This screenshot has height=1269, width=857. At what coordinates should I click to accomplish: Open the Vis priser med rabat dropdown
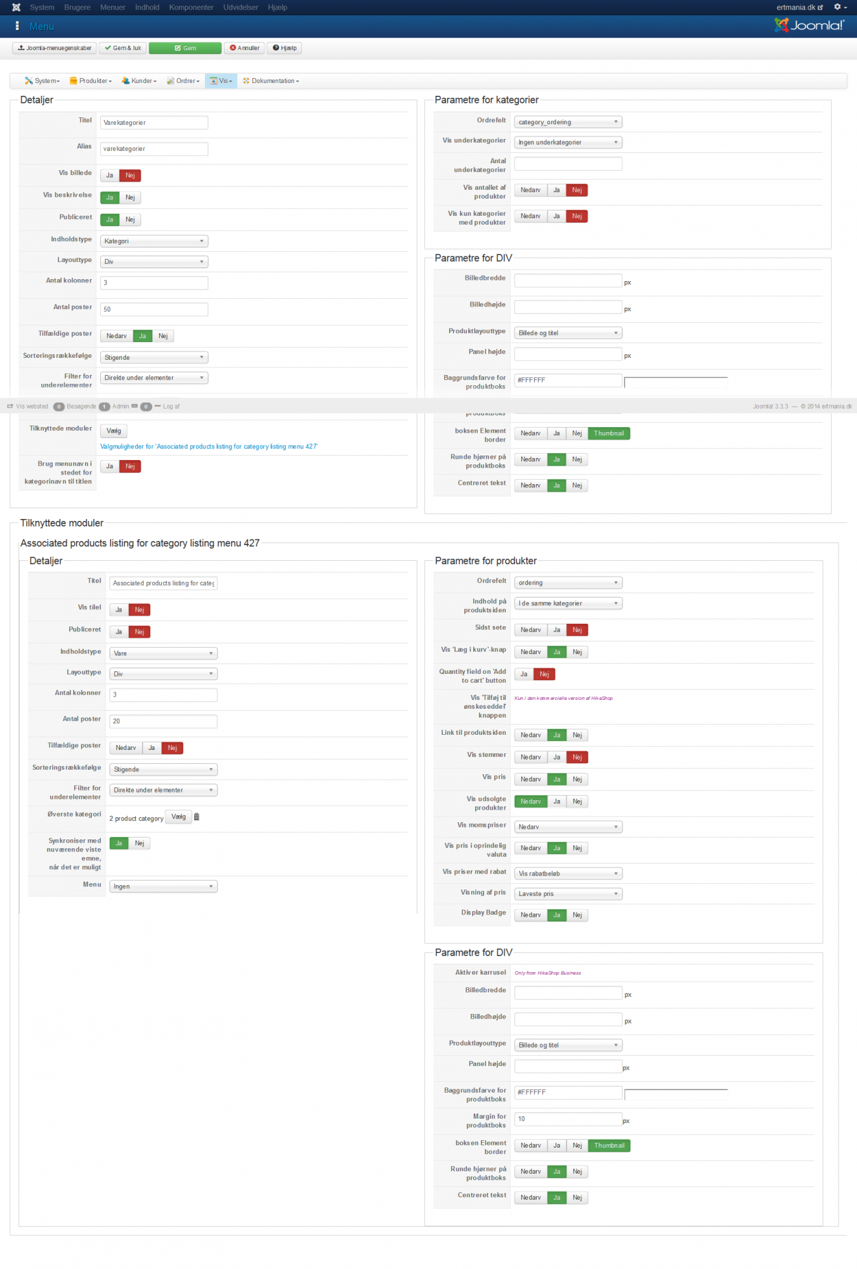[568, 874]
